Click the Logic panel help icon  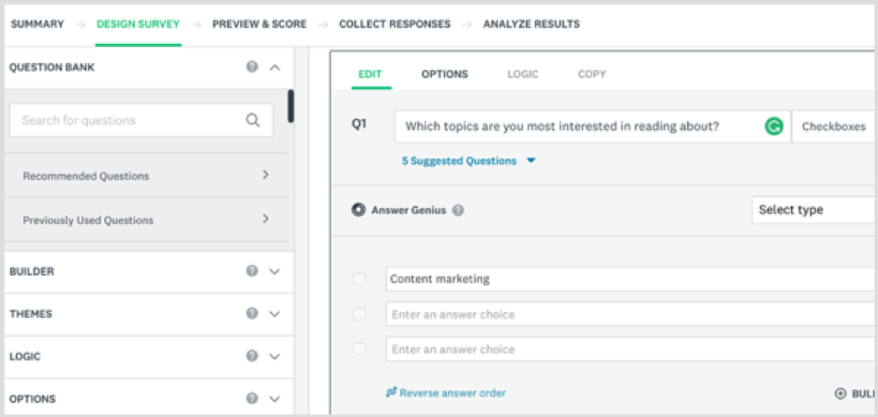[x=252, y=356]
